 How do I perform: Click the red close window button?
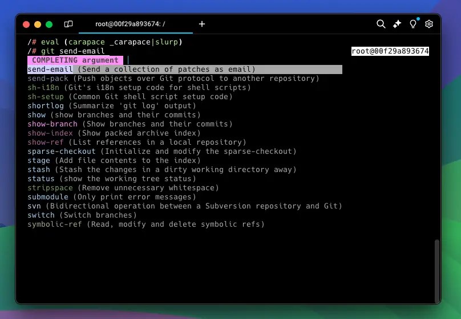pos(26,24)
